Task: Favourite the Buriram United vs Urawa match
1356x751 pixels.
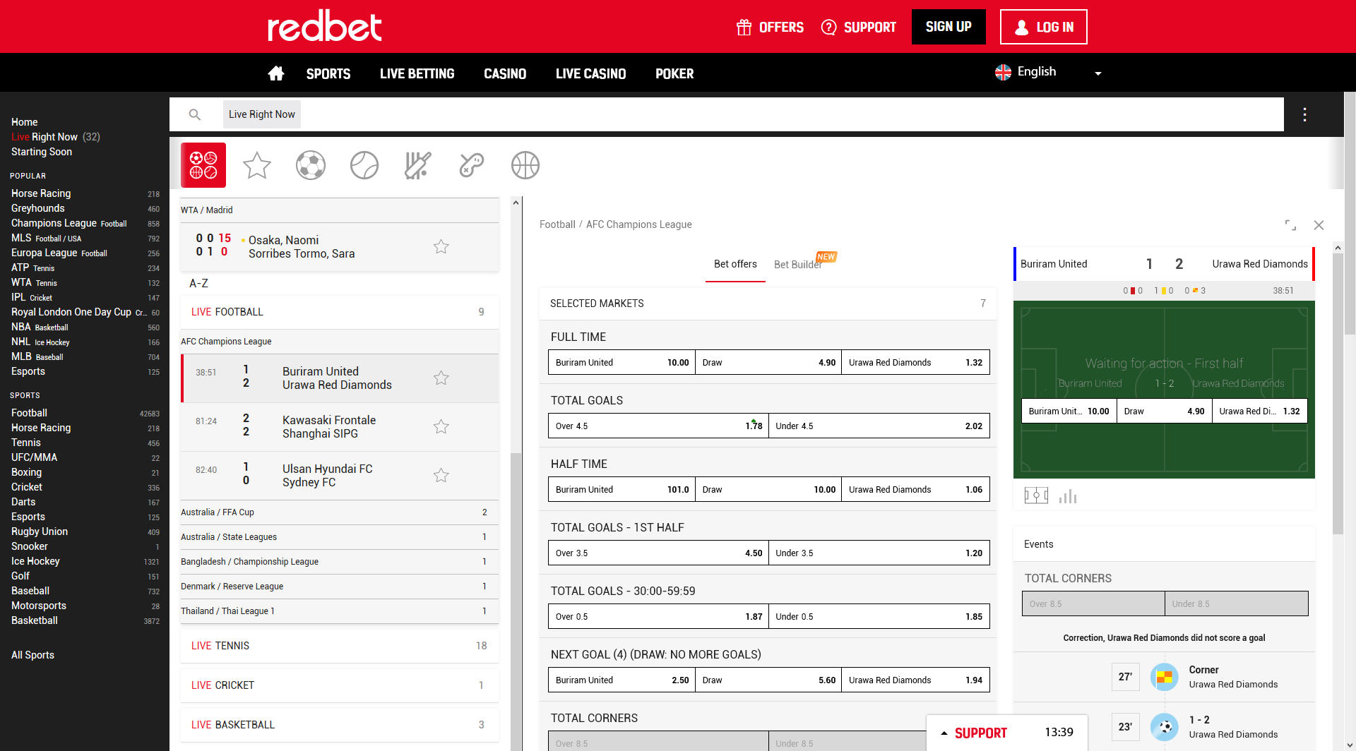Action: pyautogui.click(x=441, y=378)
